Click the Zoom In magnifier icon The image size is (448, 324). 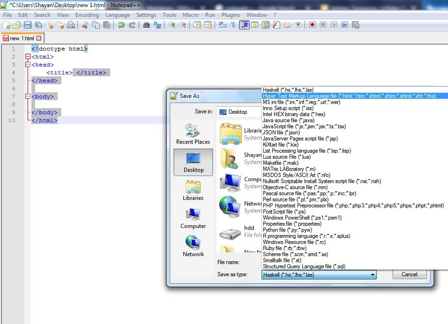[172, 25]
